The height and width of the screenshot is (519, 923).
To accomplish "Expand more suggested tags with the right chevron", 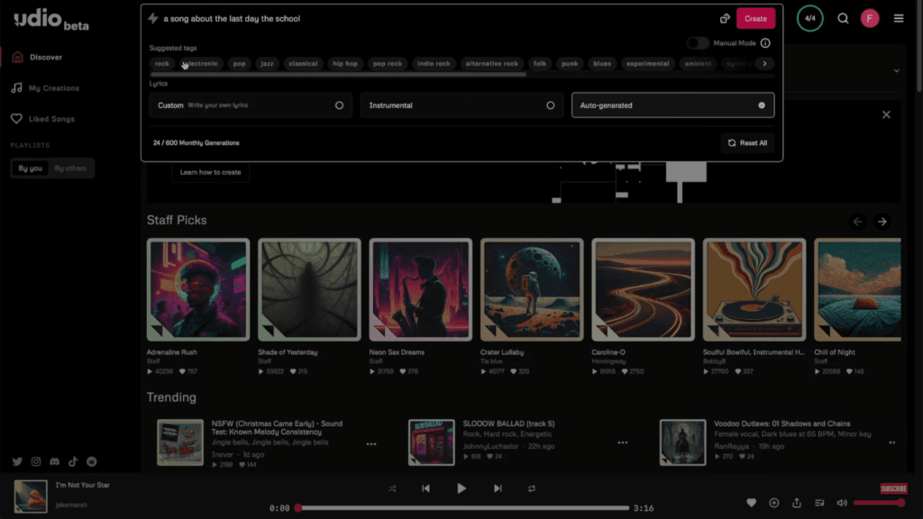I will point(765,63).
